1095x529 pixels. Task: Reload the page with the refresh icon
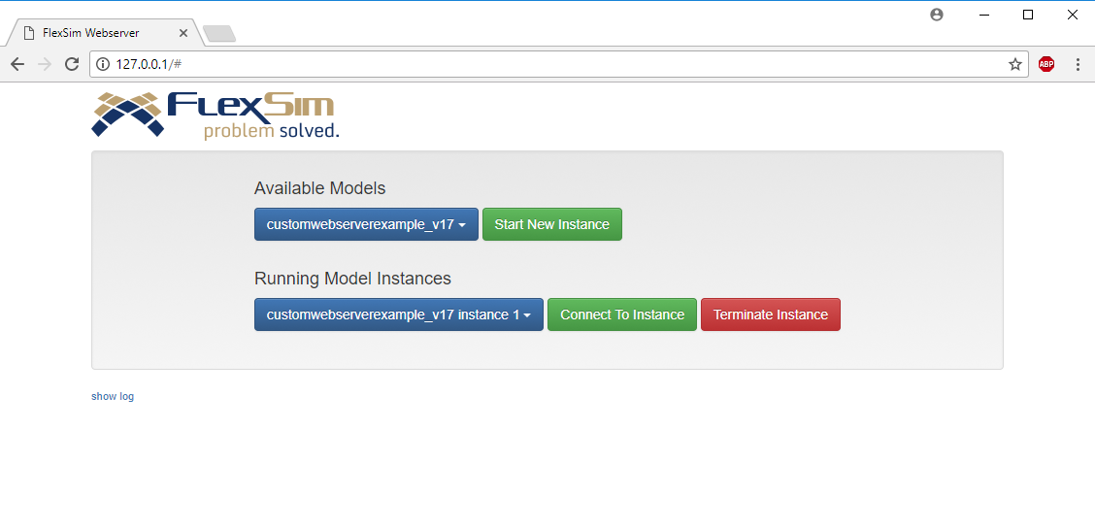tap(72, 64)
